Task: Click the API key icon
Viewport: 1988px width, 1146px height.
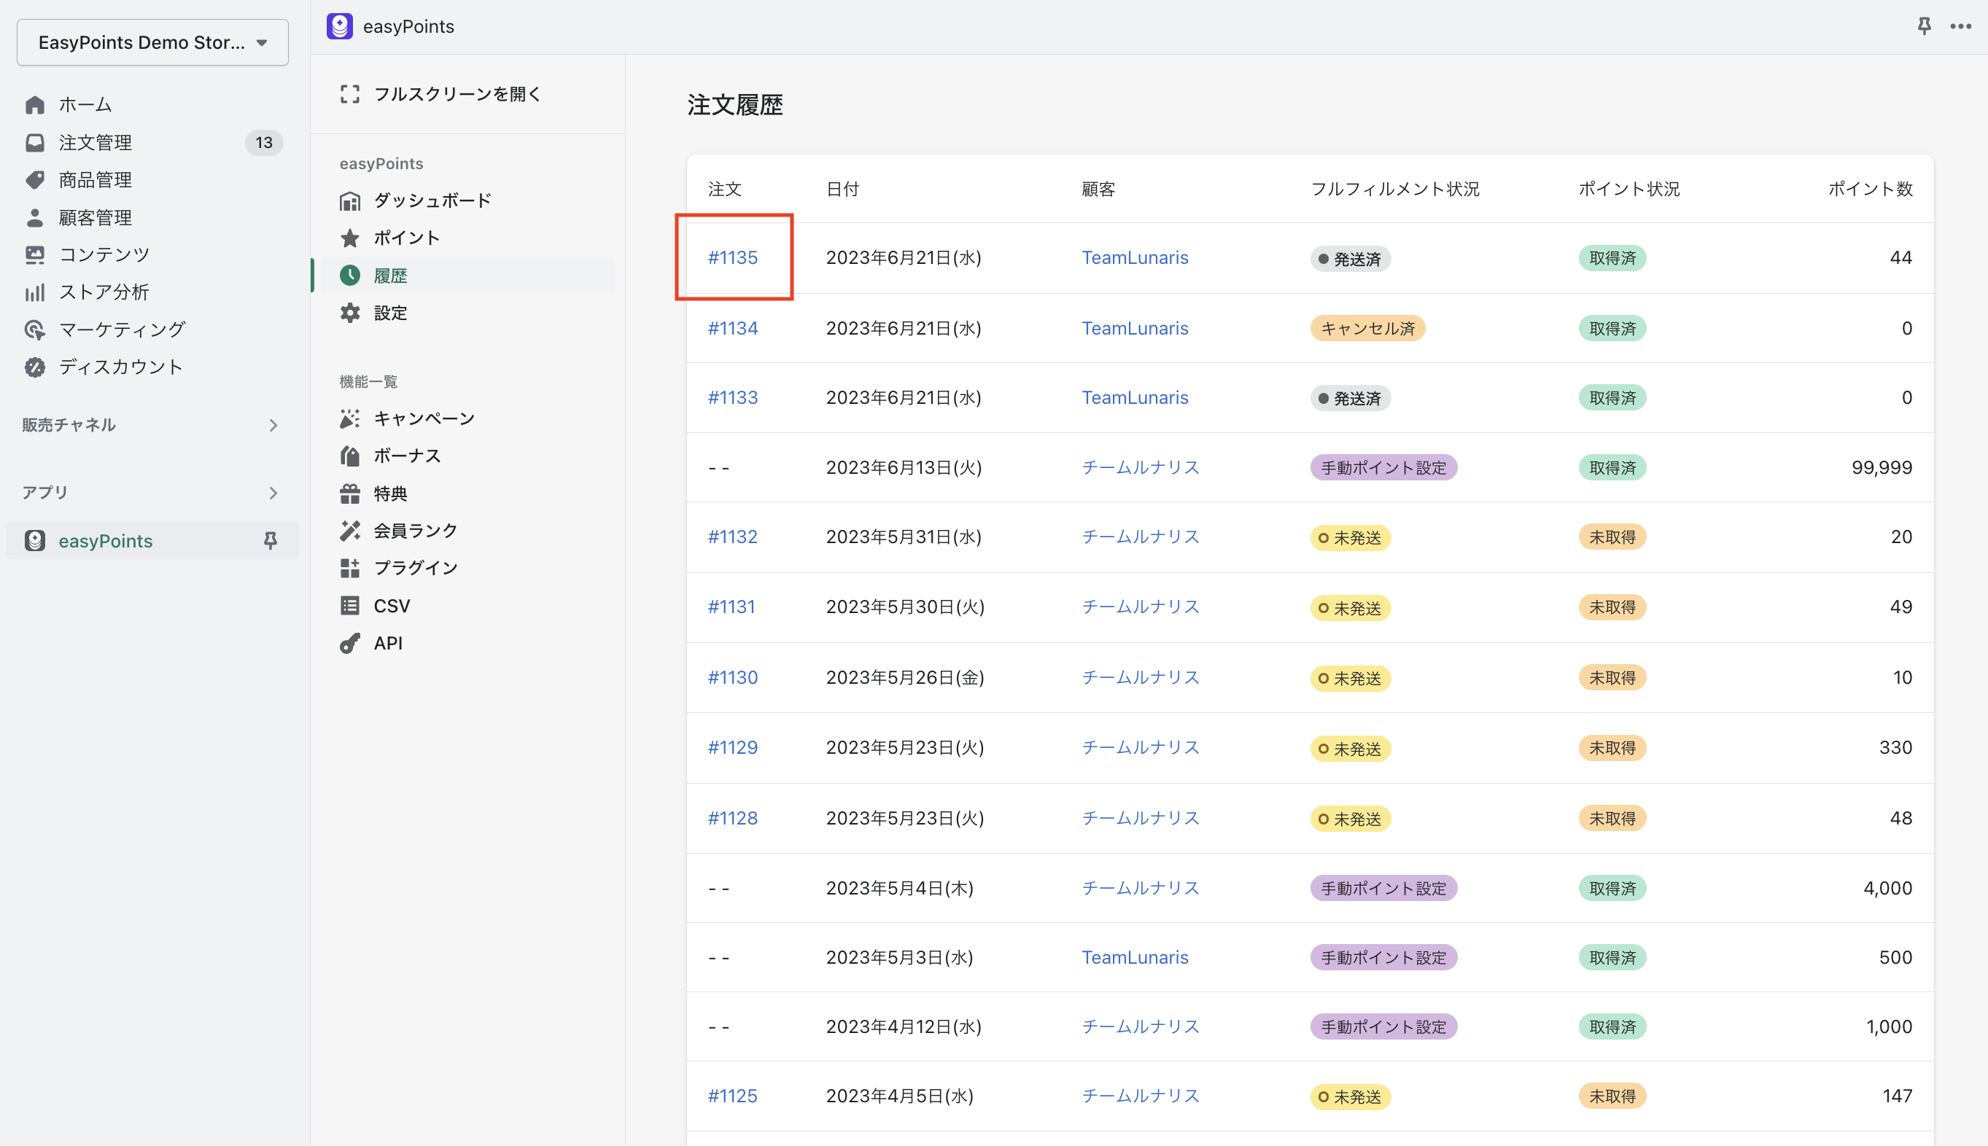Action: click(x=349, y=643)
